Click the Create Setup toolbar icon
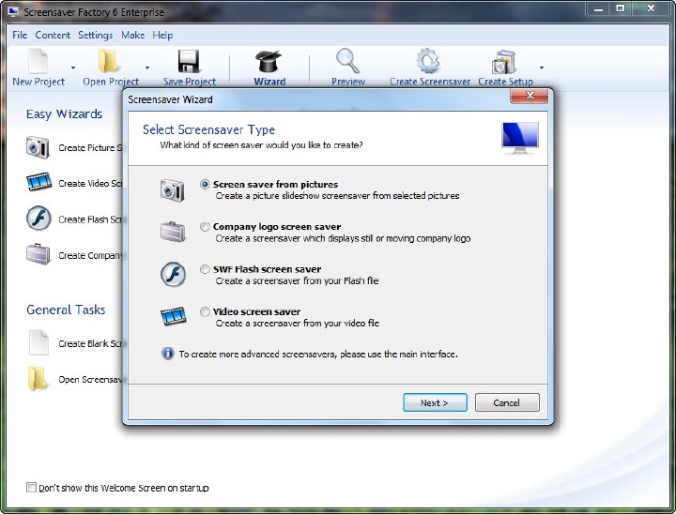Screen dimensions: 676x514 [504, 62]
